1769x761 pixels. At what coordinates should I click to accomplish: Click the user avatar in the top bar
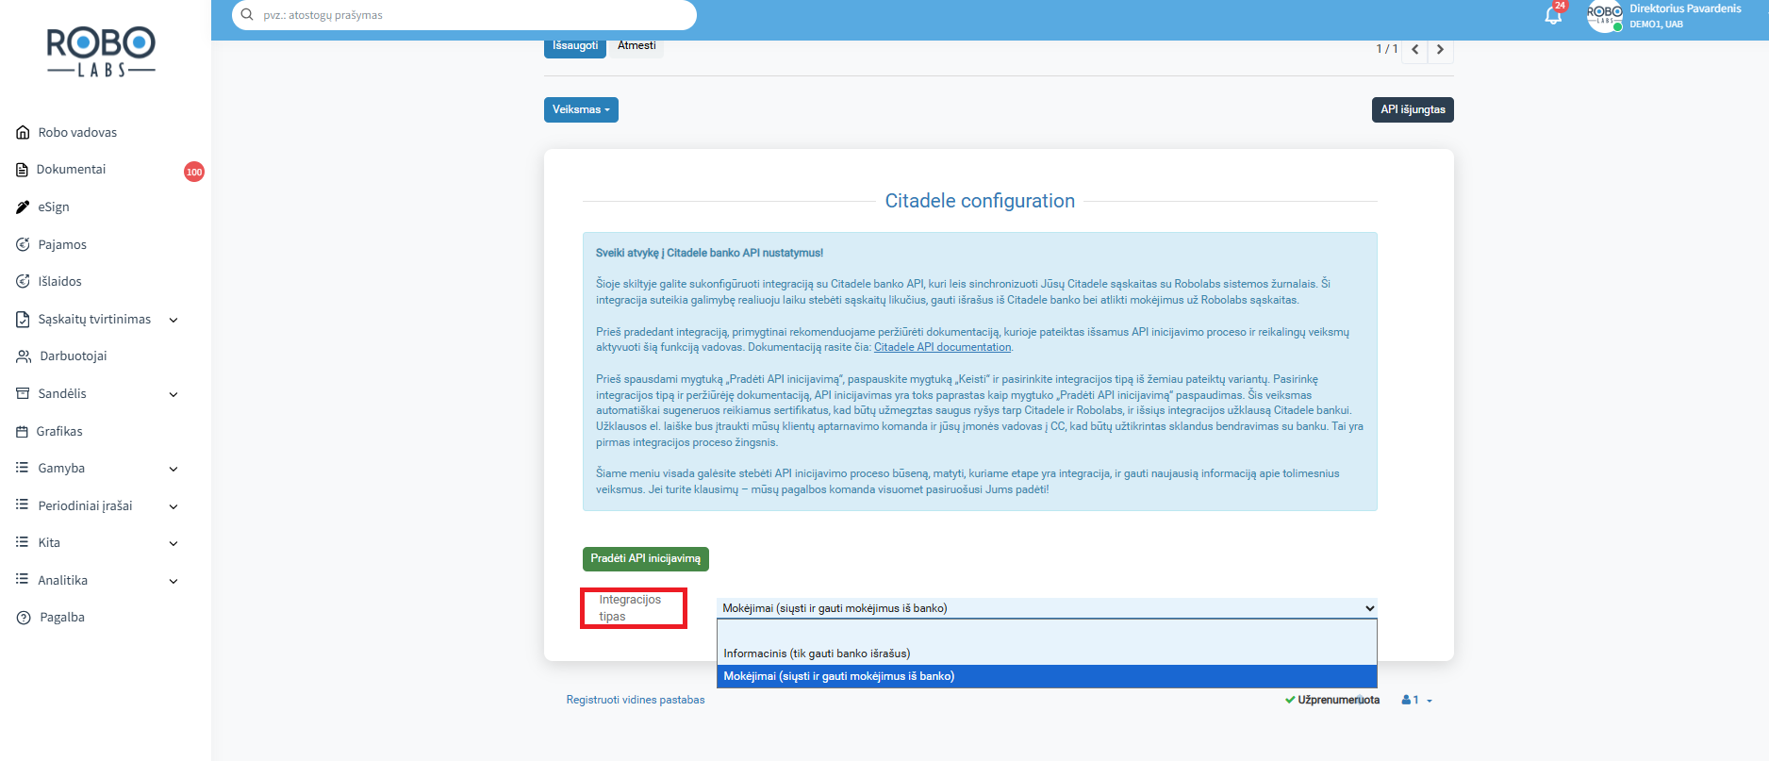pyautogui.click(x=1605, y=16)
